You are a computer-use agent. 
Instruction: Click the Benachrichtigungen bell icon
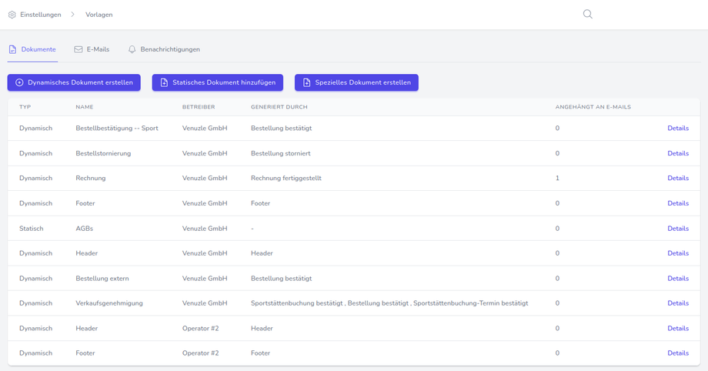(132, 49)
